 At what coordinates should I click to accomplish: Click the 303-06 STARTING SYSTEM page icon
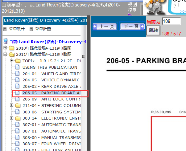18,112
